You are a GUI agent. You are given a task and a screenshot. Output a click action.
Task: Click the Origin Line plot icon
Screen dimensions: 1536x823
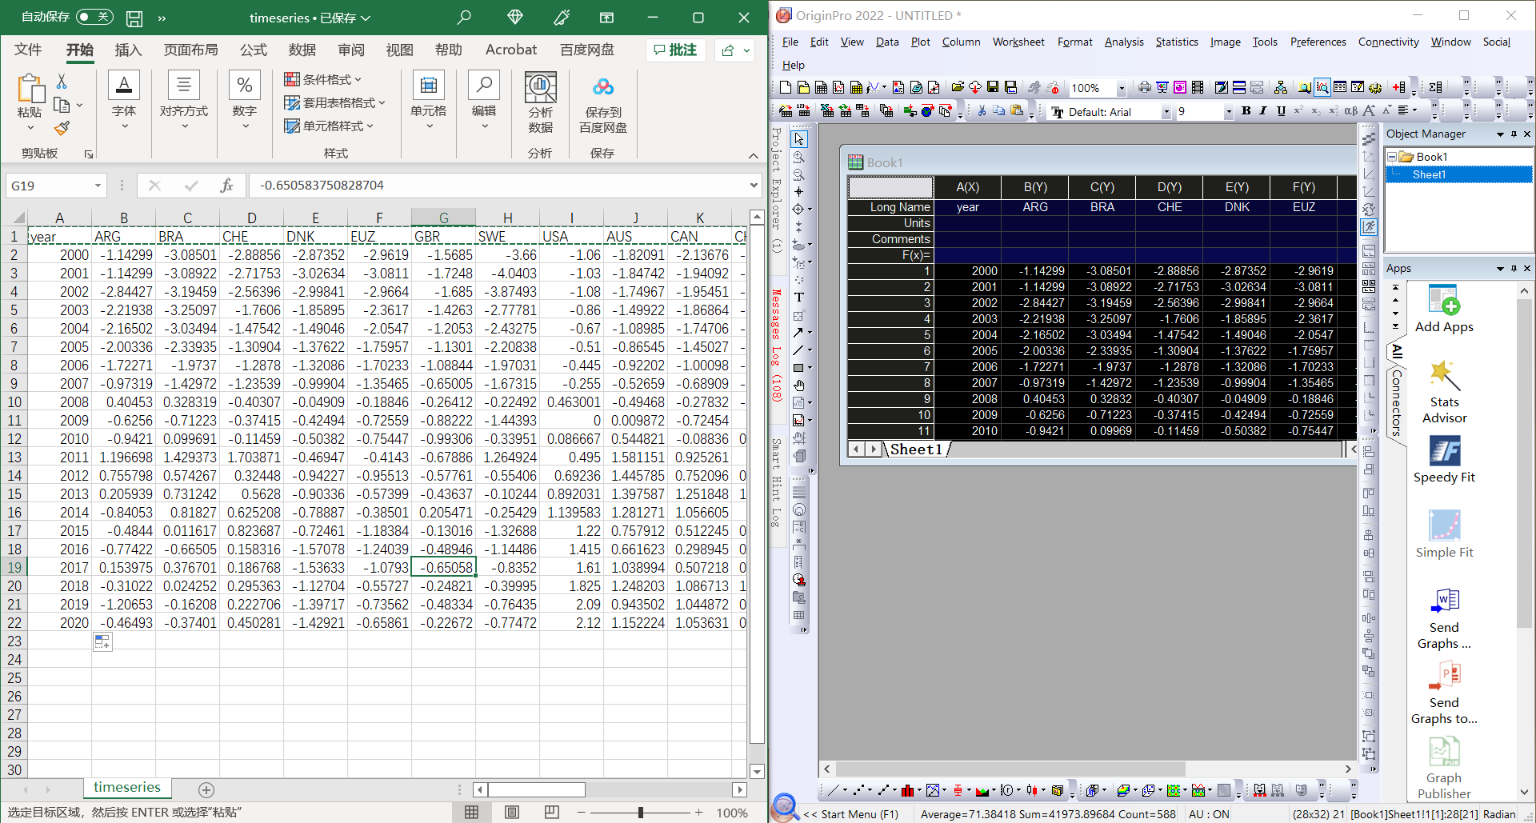pyautogui.click(x=833, y=790)
